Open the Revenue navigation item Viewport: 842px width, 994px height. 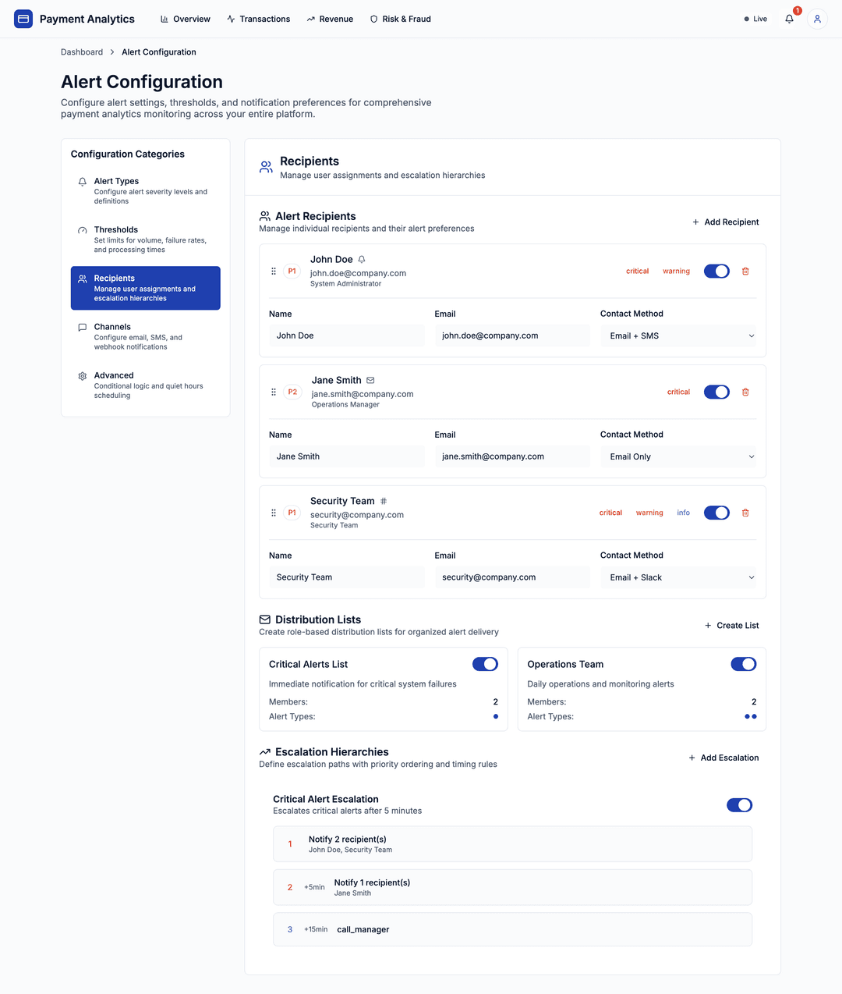pyautogui.click(x=330, y=19)
